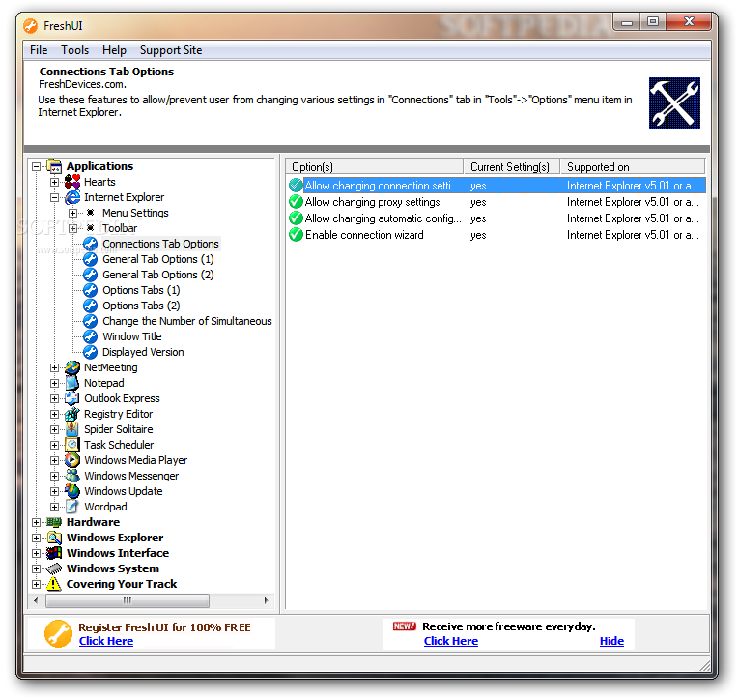Toggle checkmark for Allow changing proxy settings
The width and height of the screenshot is (738, 699).
pos(296,202)
